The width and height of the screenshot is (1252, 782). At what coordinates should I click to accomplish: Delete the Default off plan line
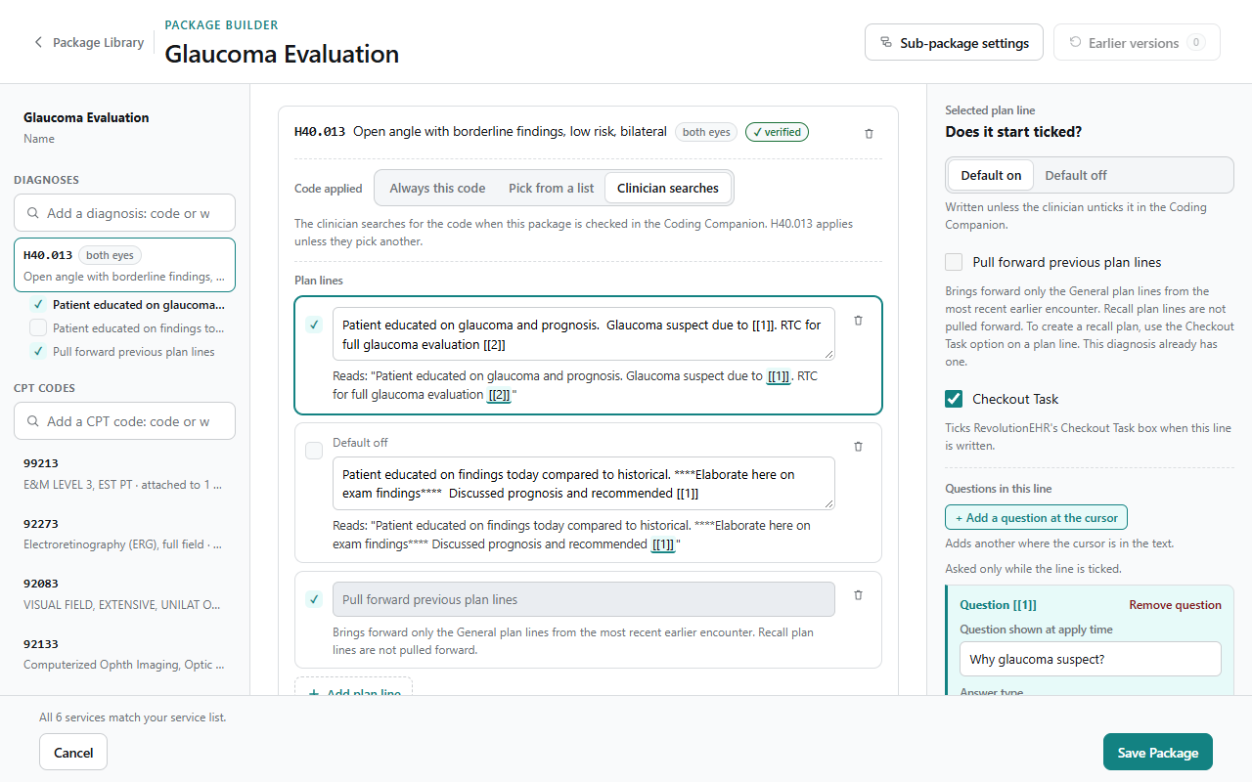coord(858,446)
